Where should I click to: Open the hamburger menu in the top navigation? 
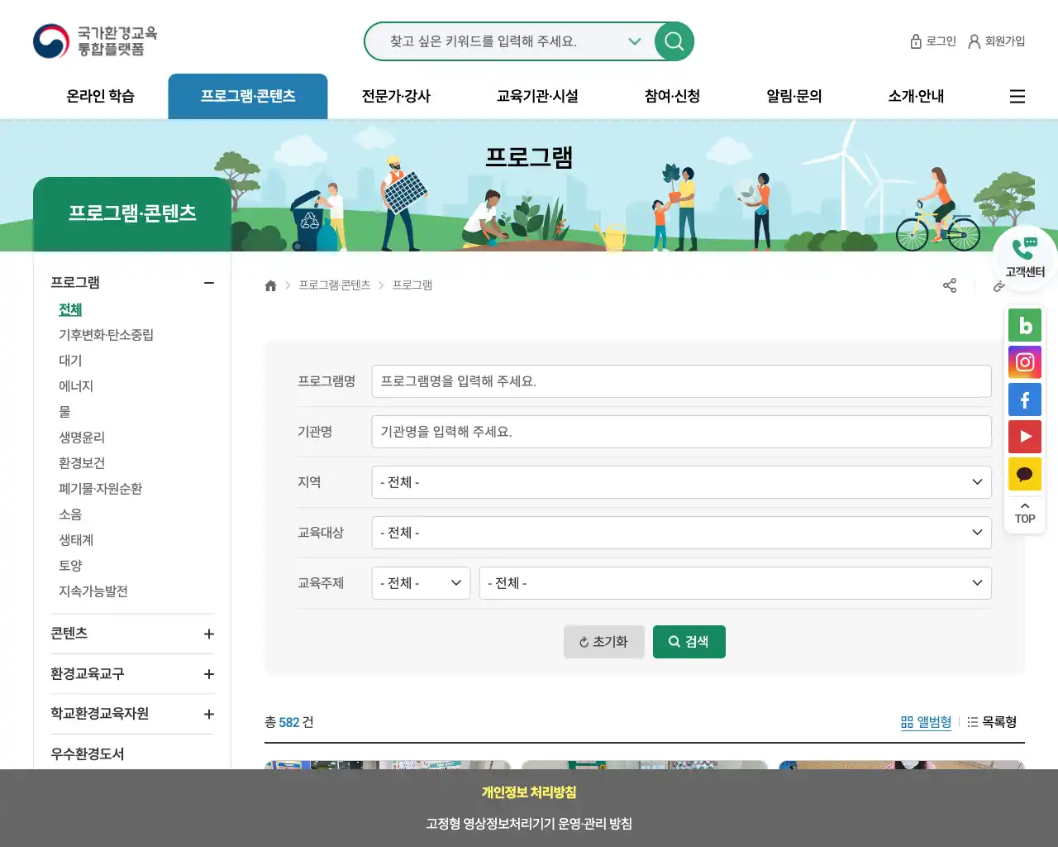pos(1017,96)
